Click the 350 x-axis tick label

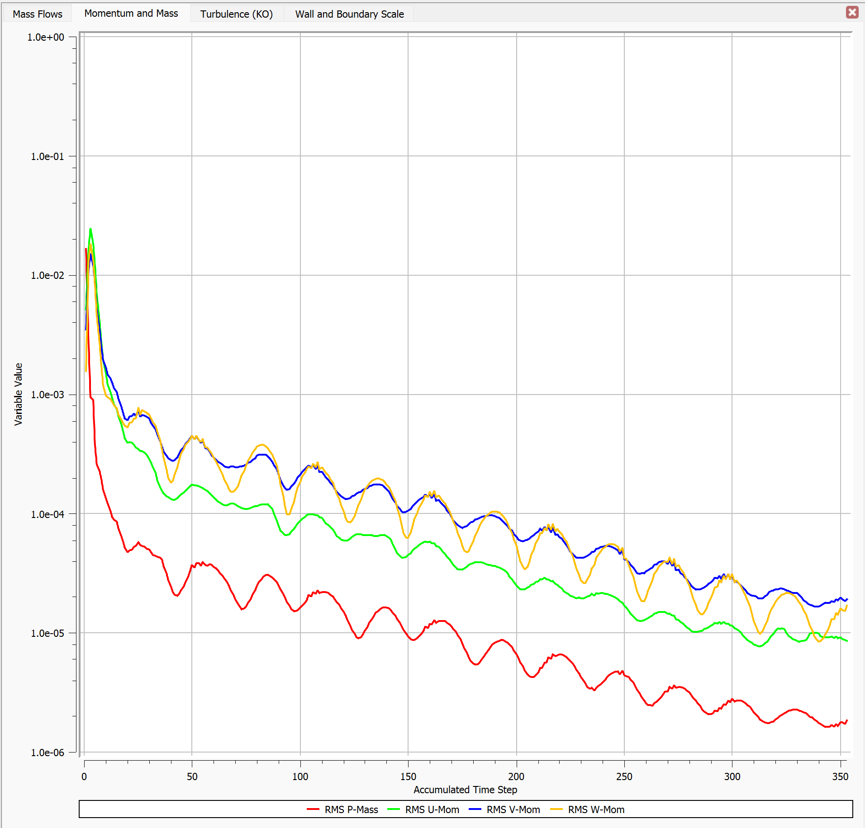coord(840,776)
